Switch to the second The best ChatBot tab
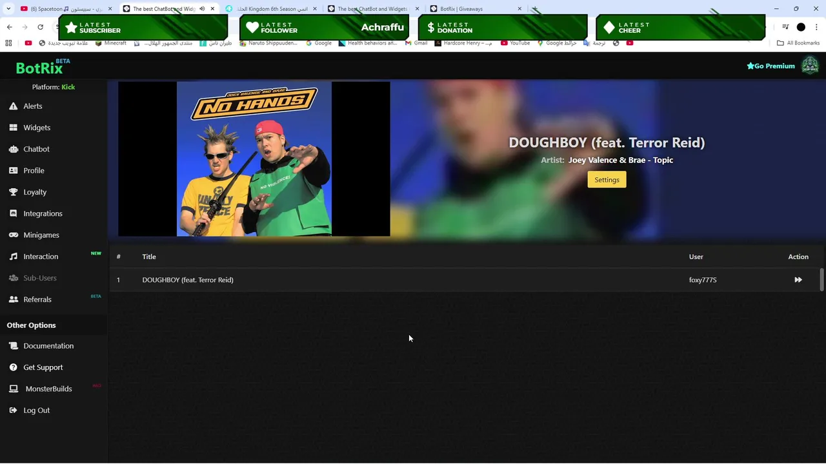 [372, 9]
